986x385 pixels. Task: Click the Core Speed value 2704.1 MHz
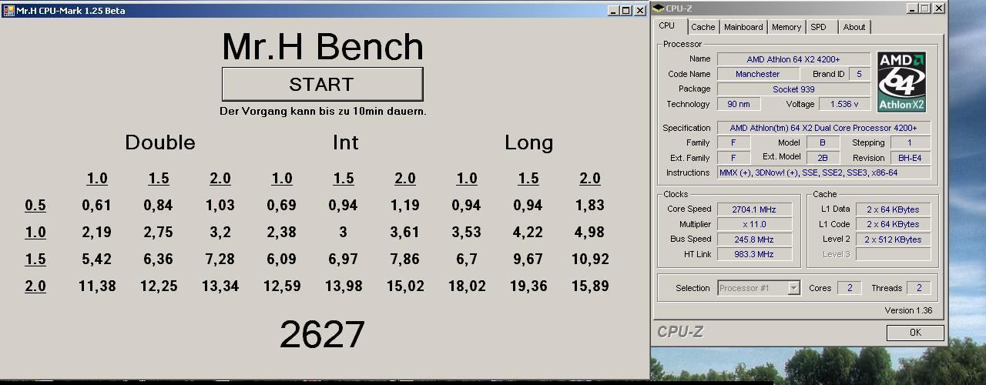(755, 209)
